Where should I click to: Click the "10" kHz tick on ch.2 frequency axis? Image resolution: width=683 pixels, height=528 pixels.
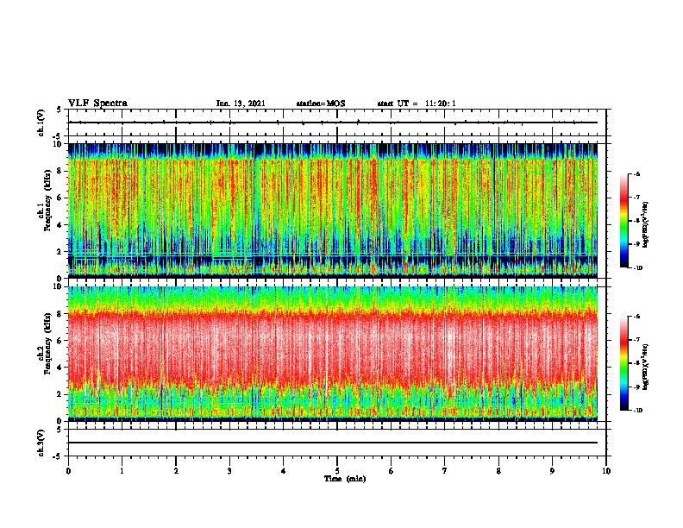point(58,286)
